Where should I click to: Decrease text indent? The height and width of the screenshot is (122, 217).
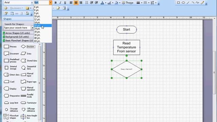click(92, 3)
